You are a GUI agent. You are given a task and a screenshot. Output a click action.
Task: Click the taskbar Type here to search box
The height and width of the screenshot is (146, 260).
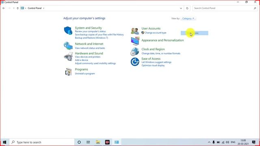(x=42, y=142)
